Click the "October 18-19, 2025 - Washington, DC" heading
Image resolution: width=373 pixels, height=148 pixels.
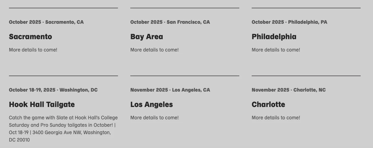(x=53, y=90)
